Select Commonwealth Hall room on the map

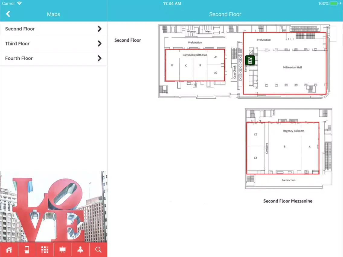(195, 65)
